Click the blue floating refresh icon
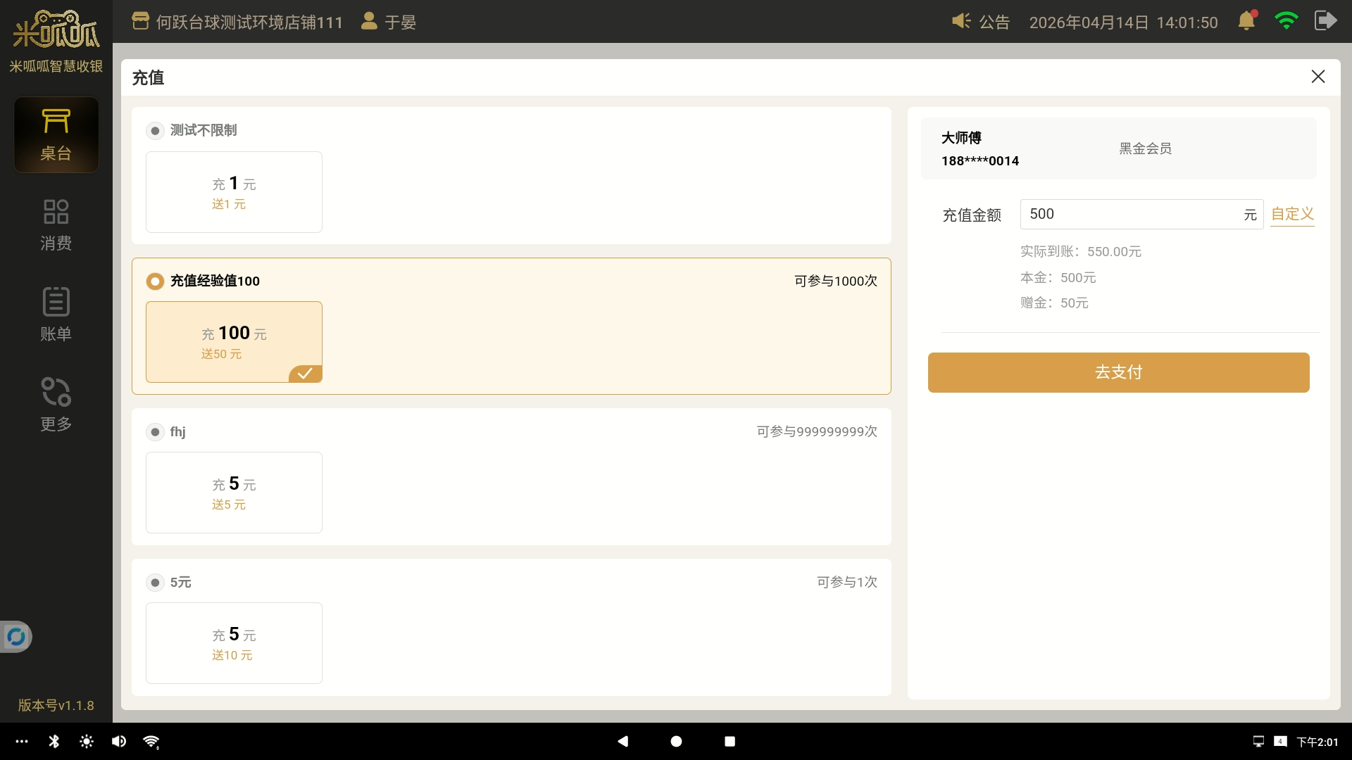Viewport: 1352px width, 760px height. 15,637
